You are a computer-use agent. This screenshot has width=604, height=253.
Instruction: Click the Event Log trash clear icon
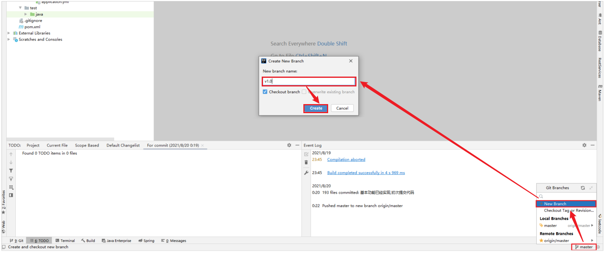pyautogui.click(x=306, y=163)
